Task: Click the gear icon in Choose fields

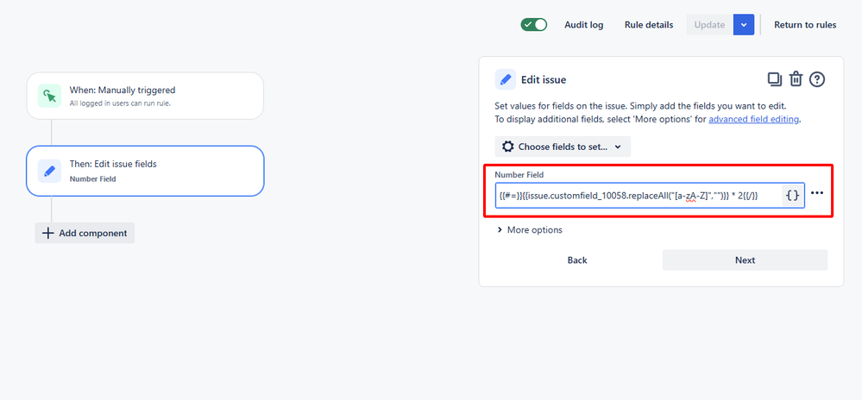Action: tap(508, 147)
